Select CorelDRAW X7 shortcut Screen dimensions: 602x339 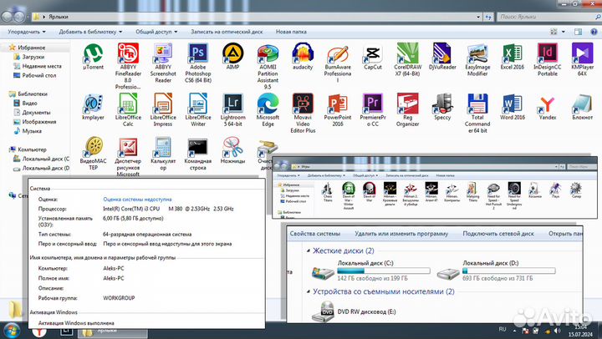407,59
